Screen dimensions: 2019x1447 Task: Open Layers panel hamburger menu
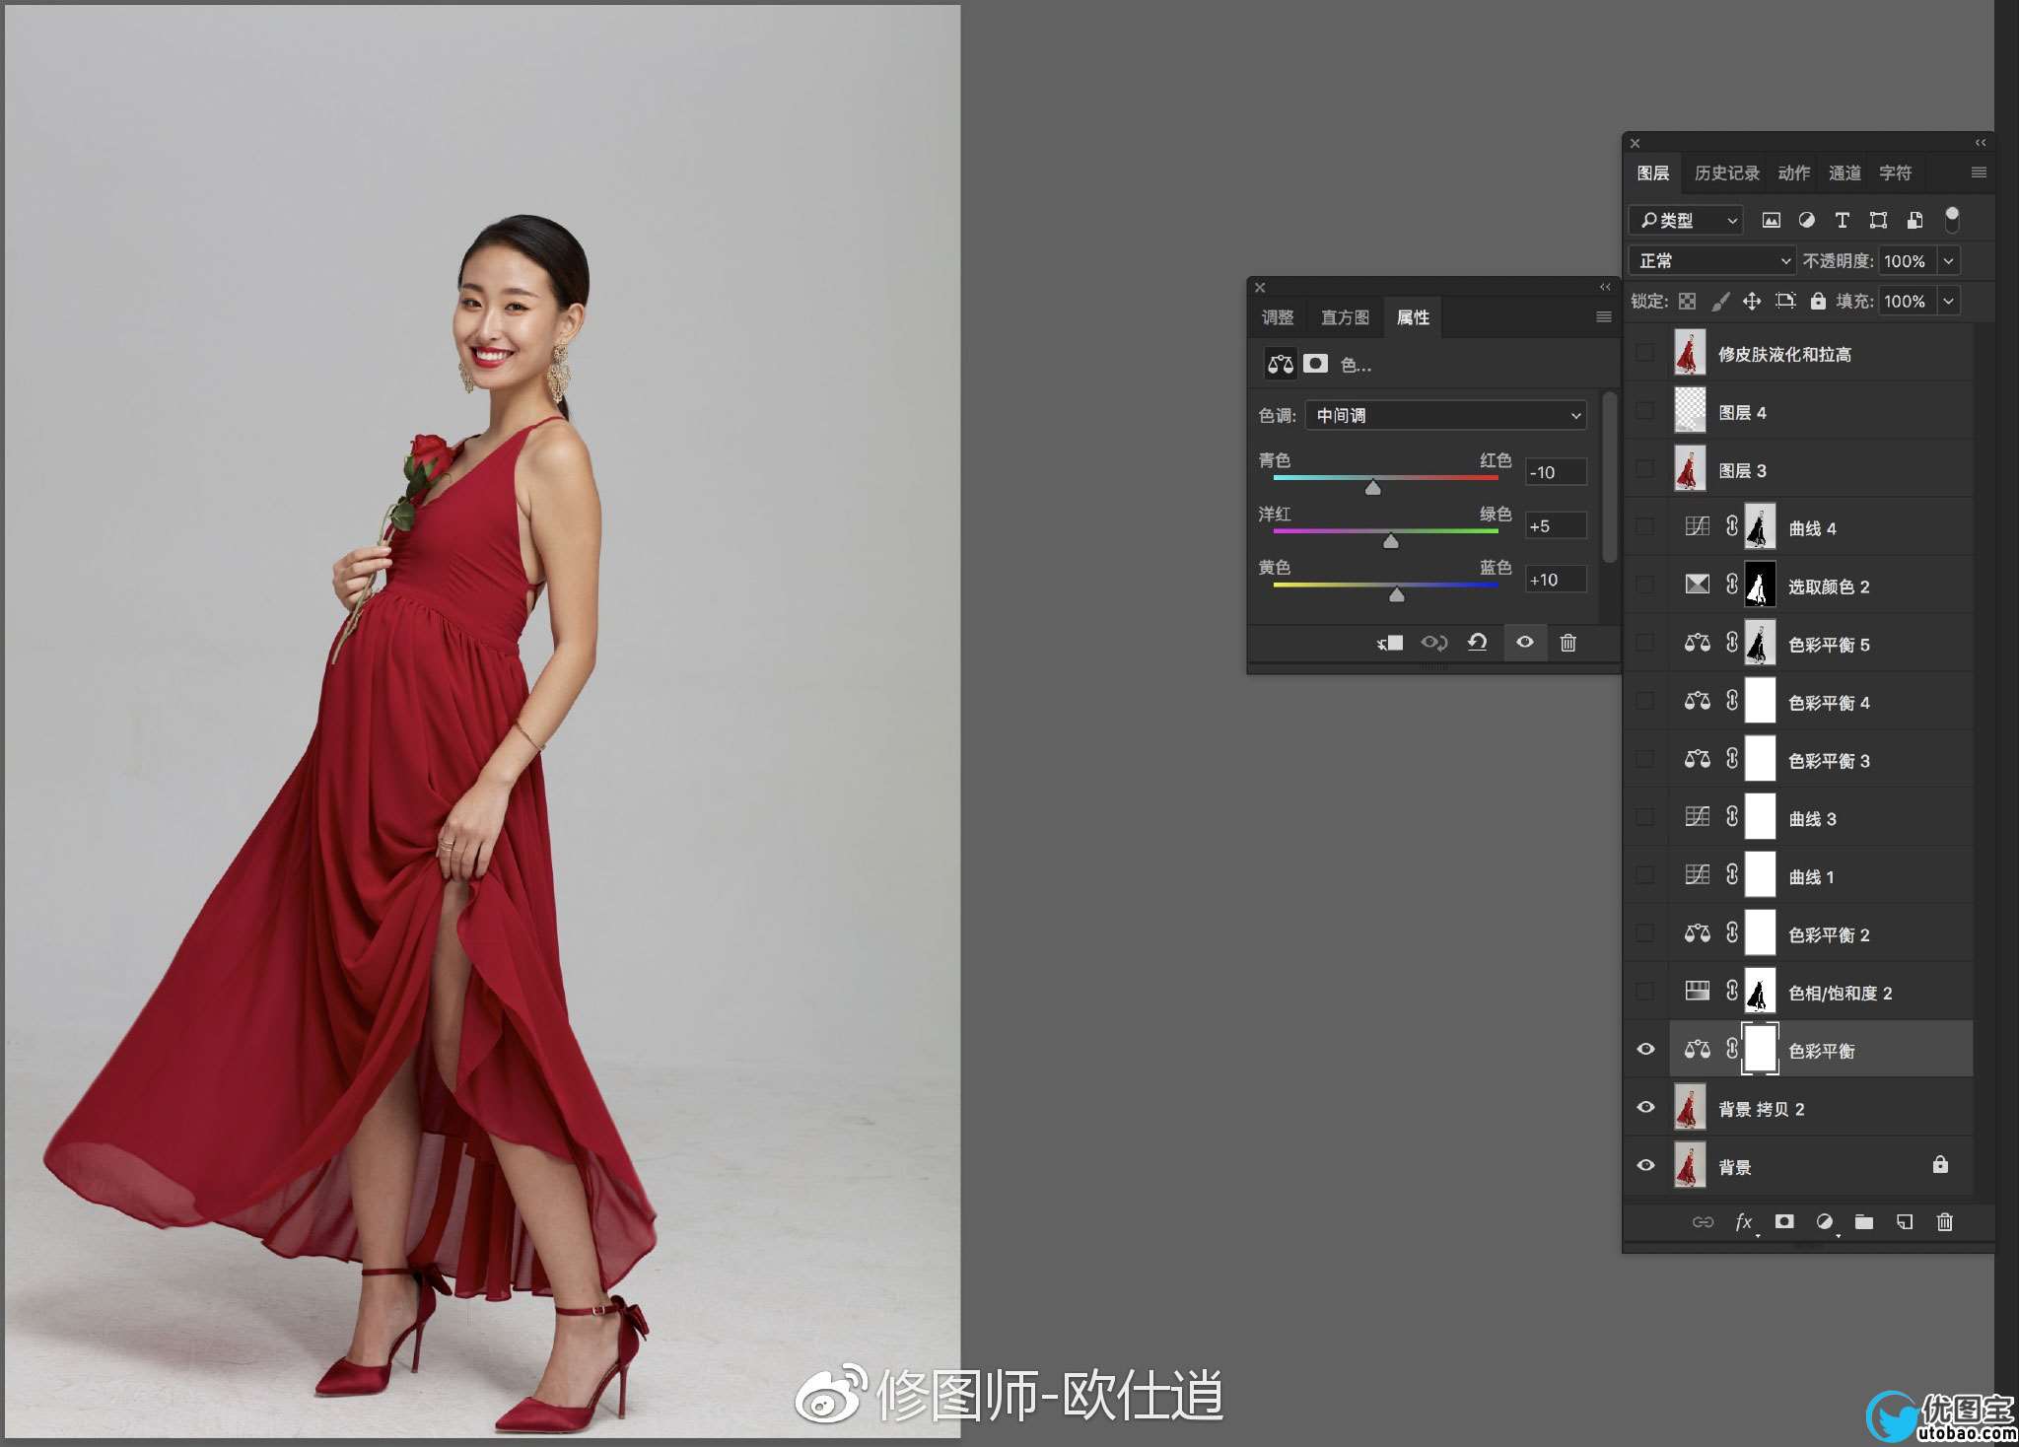[x=1979, y=172]
